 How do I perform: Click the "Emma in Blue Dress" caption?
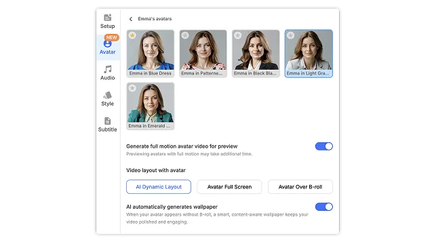pos(151,73)
